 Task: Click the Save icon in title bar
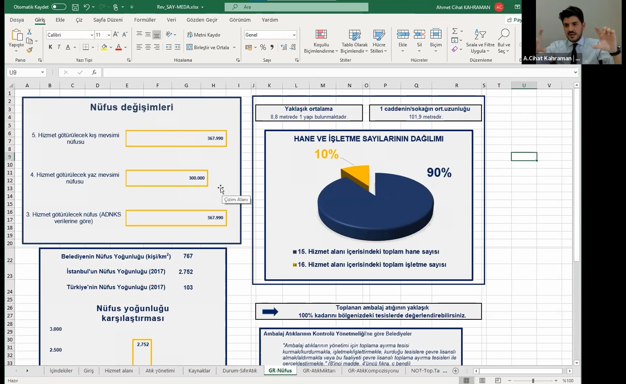[x=75, y=7]
